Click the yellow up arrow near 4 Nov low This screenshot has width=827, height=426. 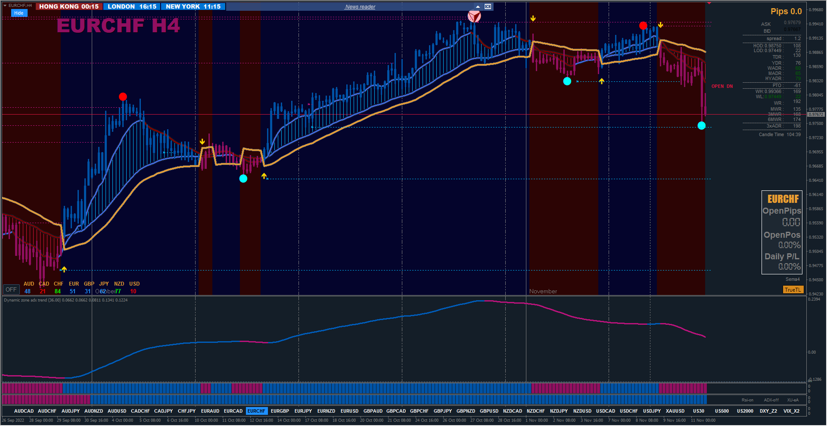click(602, 81)
